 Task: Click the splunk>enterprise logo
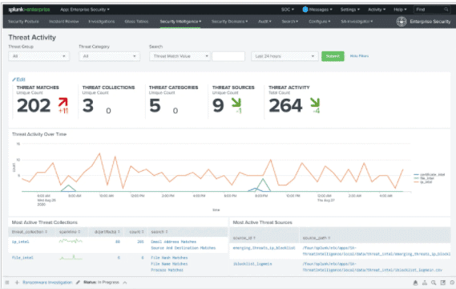(29, 10)
